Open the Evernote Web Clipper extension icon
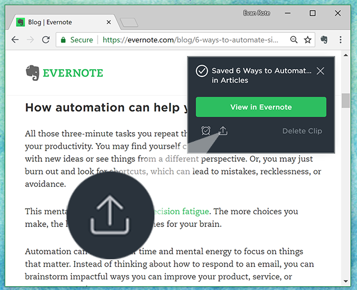357x290 pixels. (x=325, y=40)
